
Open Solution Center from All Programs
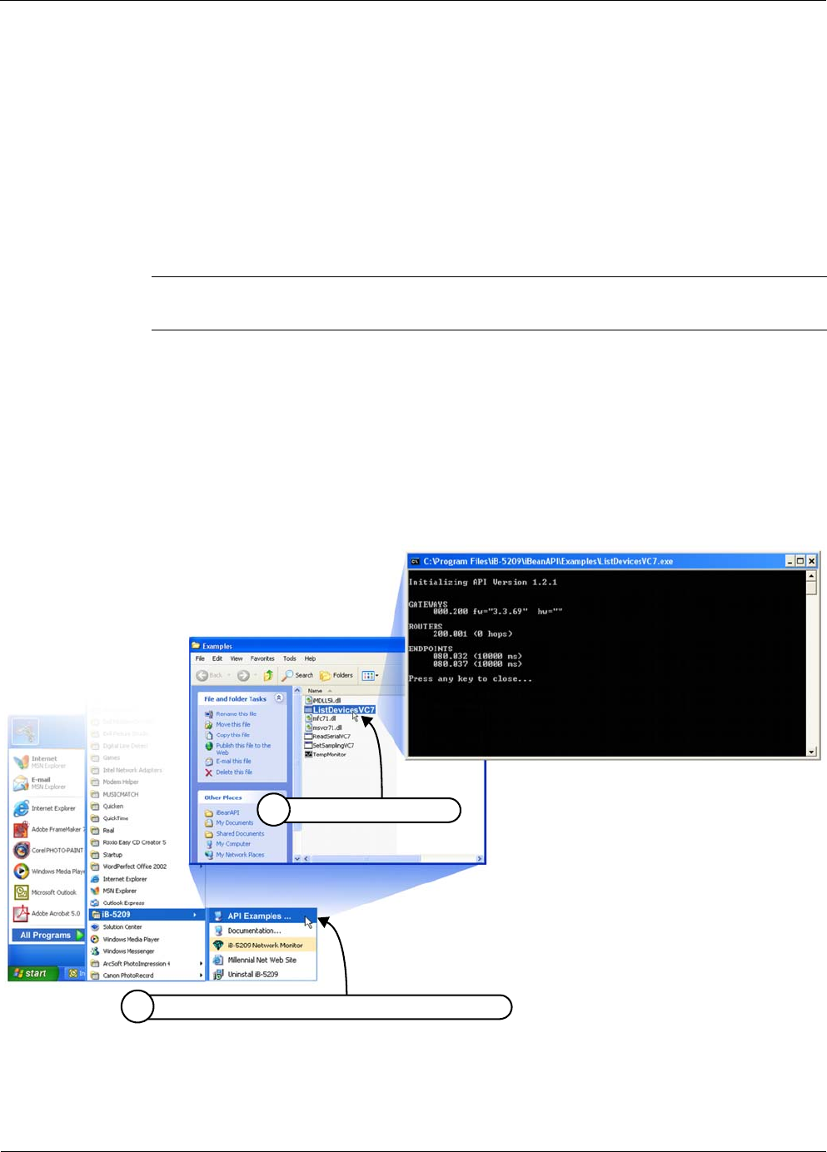[x=117, y=926]
